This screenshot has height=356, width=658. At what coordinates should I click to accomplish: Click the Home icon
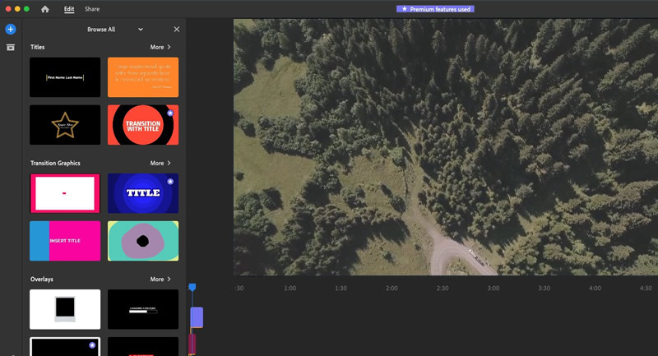click(45, 9)
